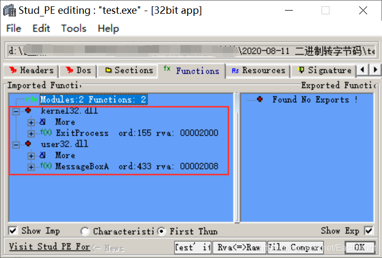Click the Stud_PE application icon in title bar

(9, 11)
